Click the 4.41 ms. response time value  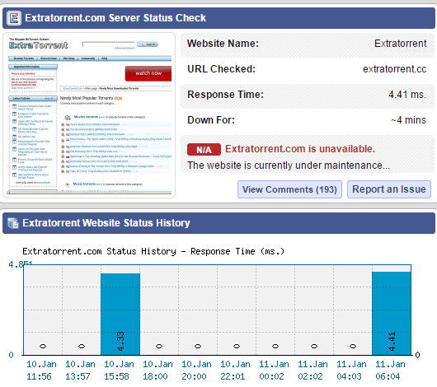(x=407, y=95)
